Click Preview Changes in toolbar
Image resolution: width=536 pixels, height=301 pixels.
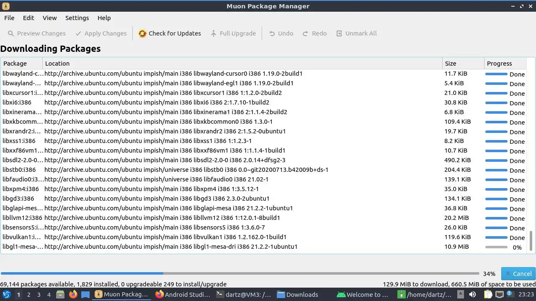pyautogui.click(x=36, y=33)
